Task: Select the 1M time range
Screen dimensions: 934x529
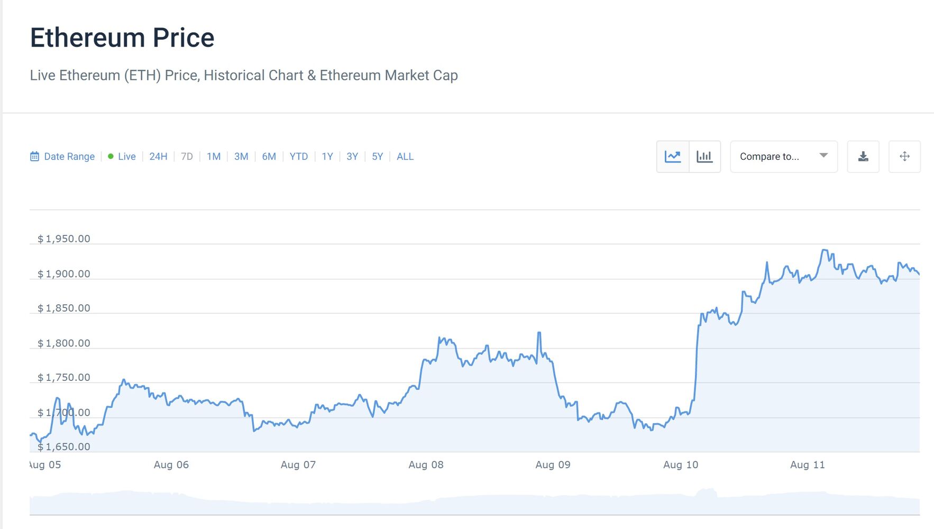Action: pos(214,157)
